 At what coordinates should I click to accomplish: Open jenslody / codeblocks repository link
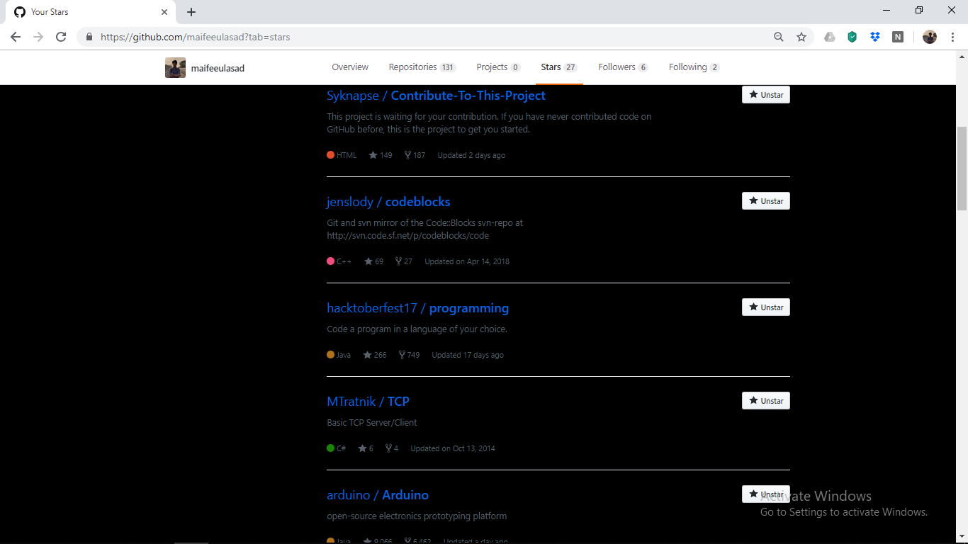pos(388,202)
